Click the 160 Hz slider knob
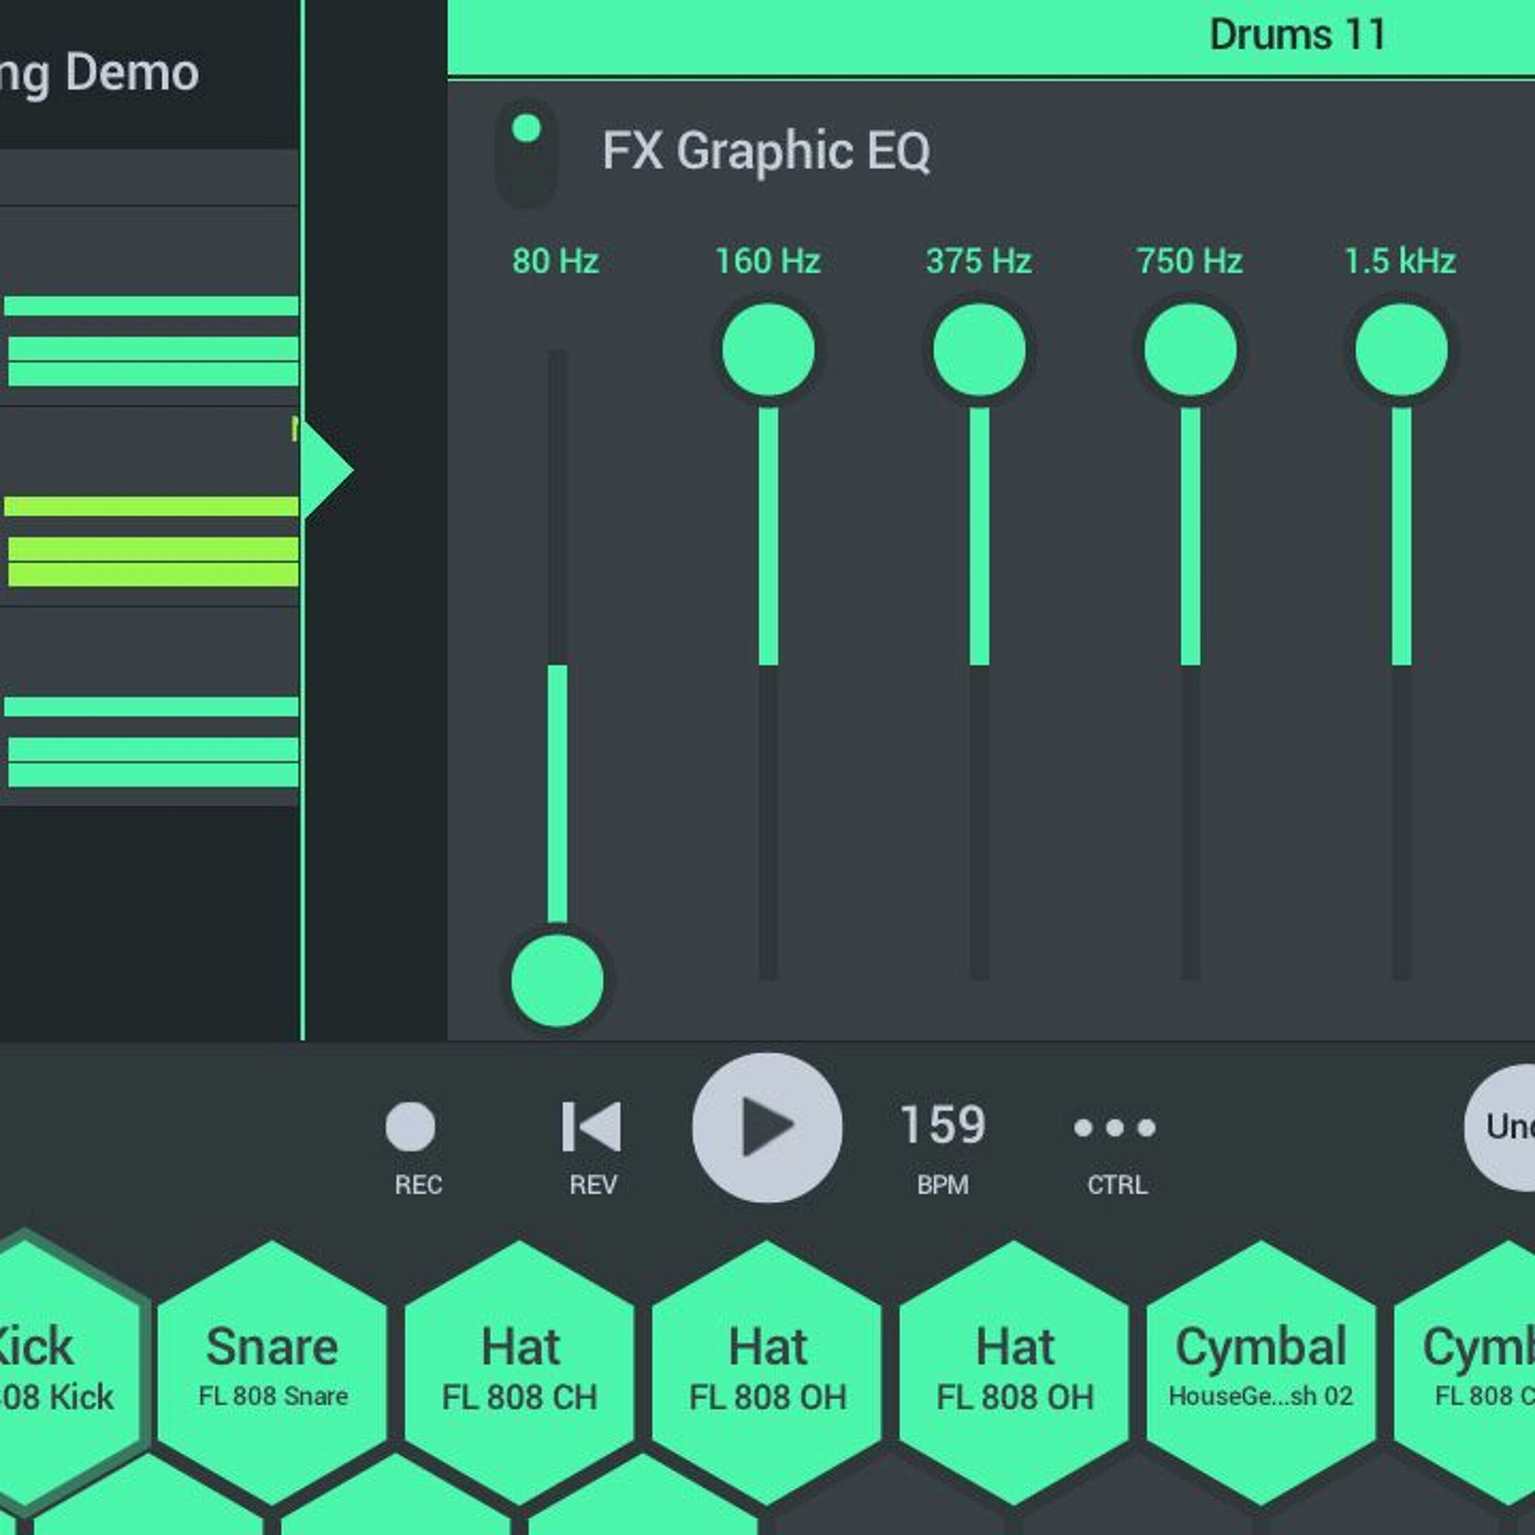This screenshot has width=1535, height=1535. click(769, 349)
